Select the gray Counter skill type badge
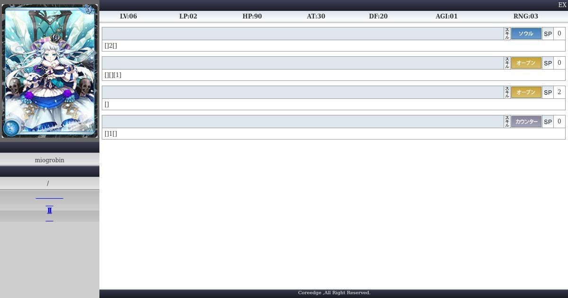The image size is (568, 298). pos(526,122)
